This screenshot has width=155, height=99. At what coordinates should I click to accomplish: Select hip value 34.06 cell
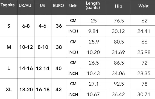(x=118, y=73)
